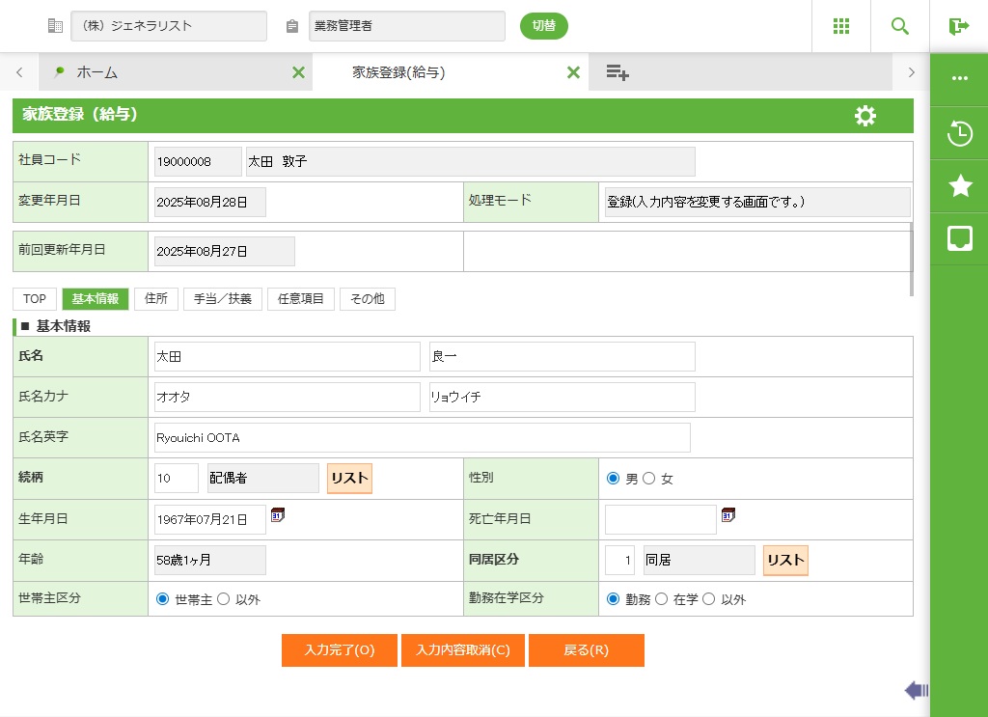Switch to the 手当／扶養 section tab

point(222,299)
